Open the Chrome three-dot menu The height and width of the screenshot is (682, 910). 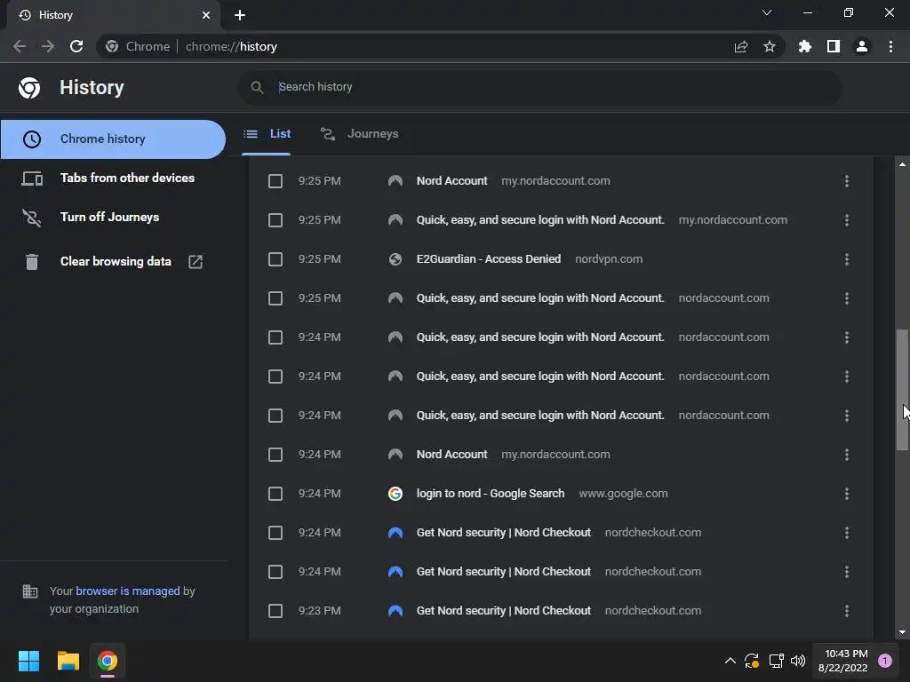click(890, 46)
